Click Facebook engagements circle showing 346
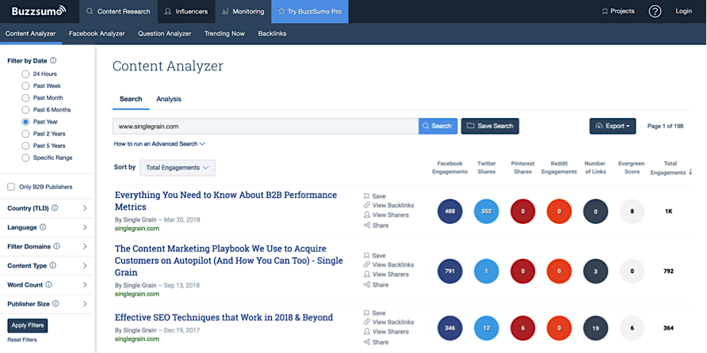This screenshot has width=707, height=353. click(x=450, y=328)
